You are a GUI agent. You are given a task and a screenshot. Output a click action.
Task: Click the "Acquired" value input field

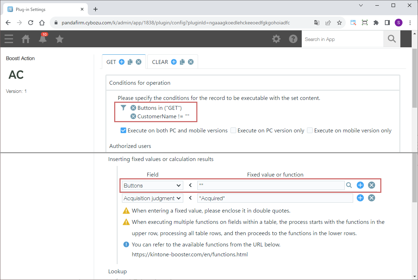[x=275, y=198]
